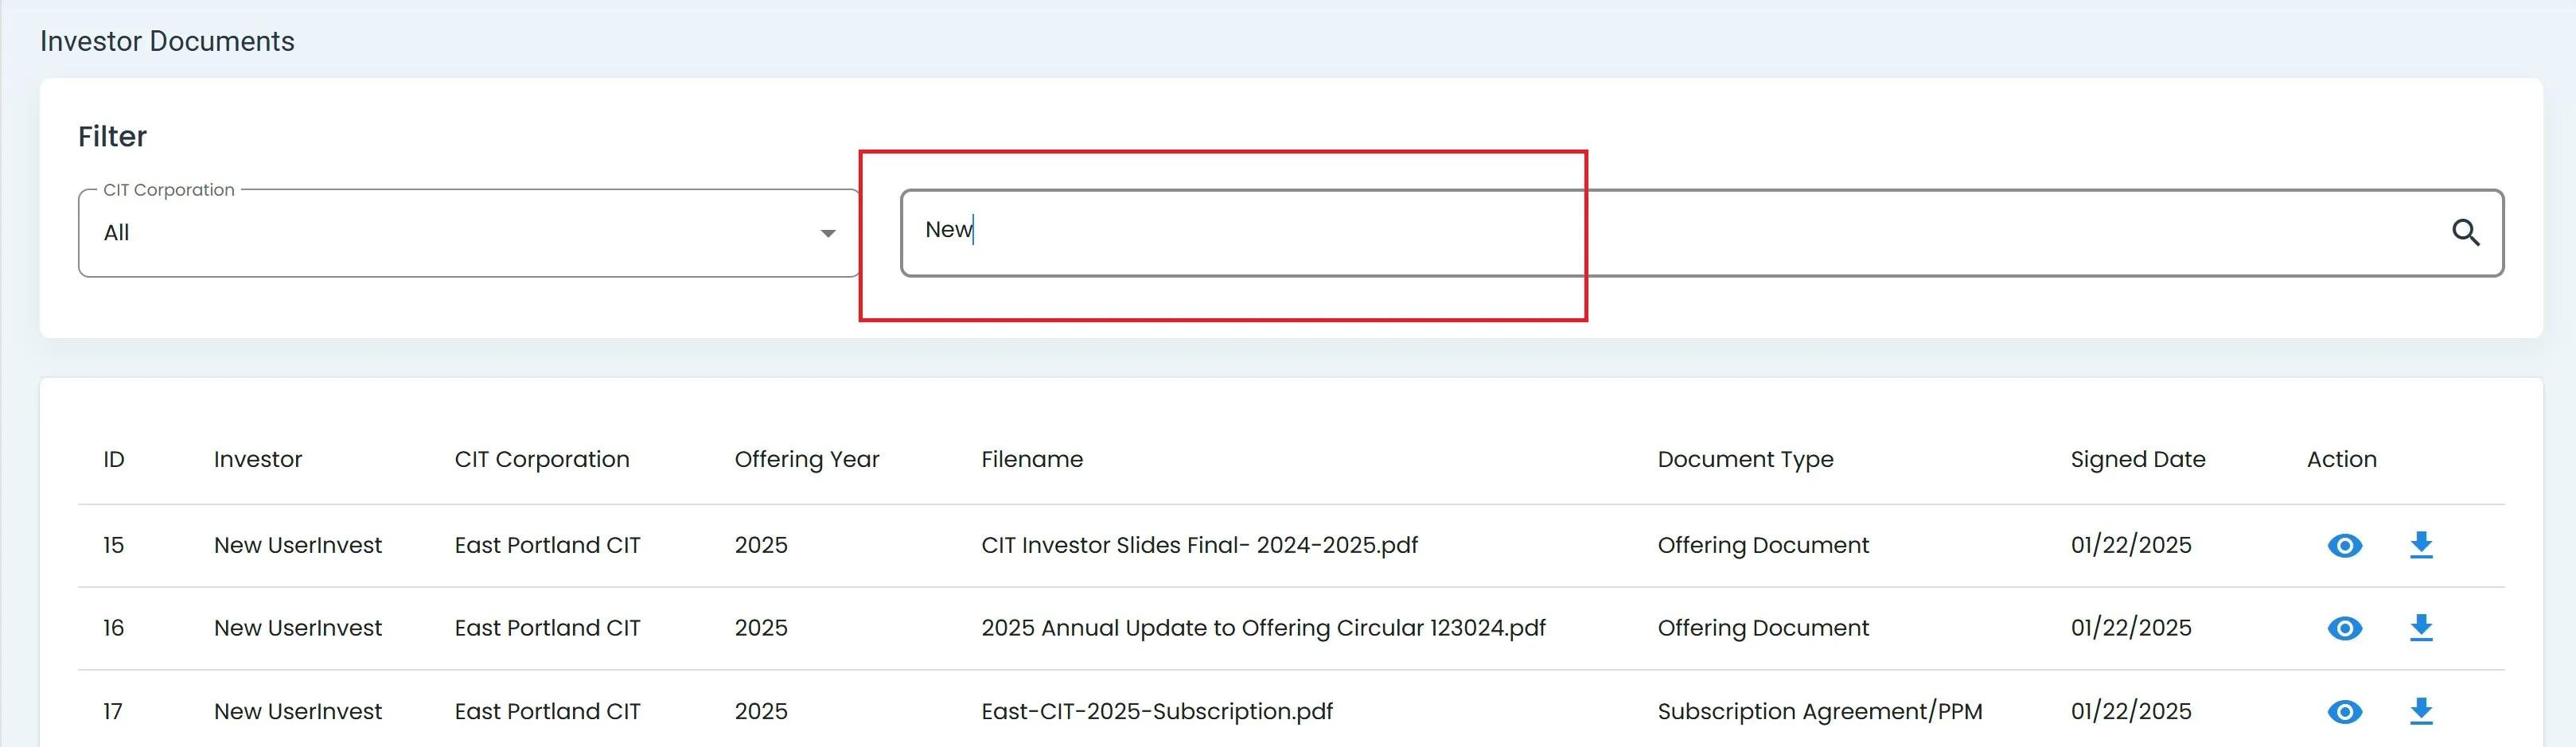2576x747 pixels.
Task: View the 2025 Annual Update Offering Circular
Action: tap(2344, 628)
